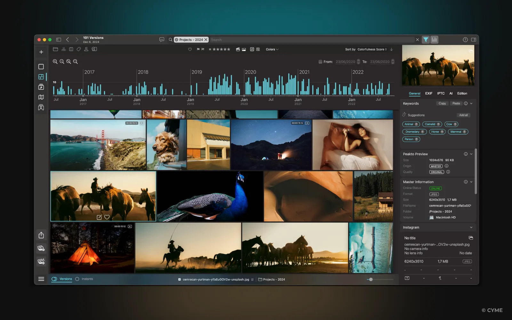Add the Person keyword suggestion
The image size is (512, 320).
pos(411,139)
